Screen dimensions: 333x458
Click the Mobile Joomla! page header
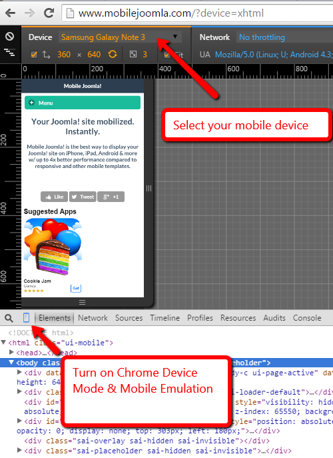(83, 86)
